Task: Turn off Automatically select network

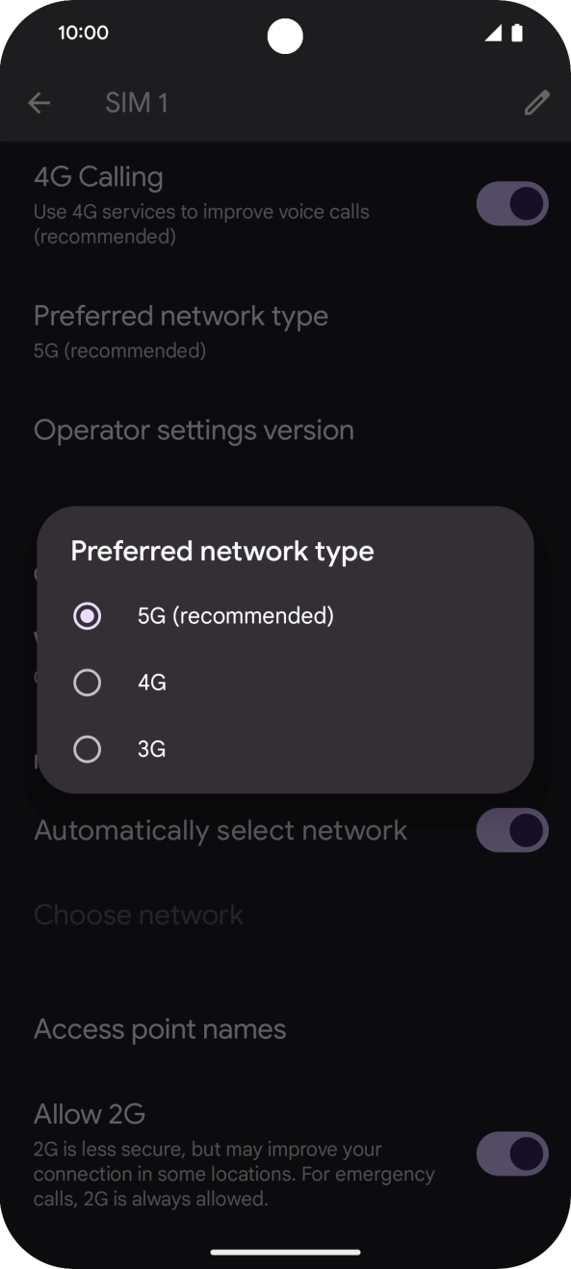Action: coord(511,830)
